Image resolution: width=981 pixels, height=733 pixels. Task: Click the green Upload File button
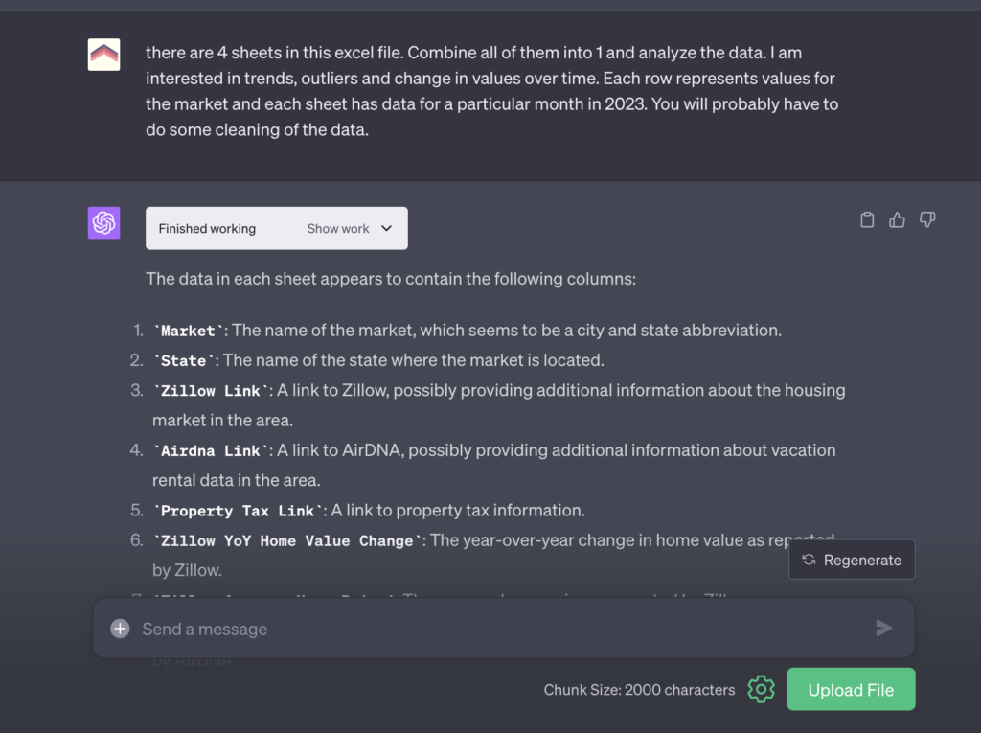coord(851,690)
